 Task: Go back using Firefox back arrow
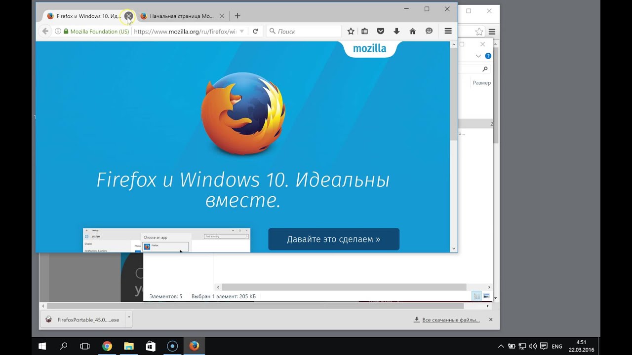point(45,31)
